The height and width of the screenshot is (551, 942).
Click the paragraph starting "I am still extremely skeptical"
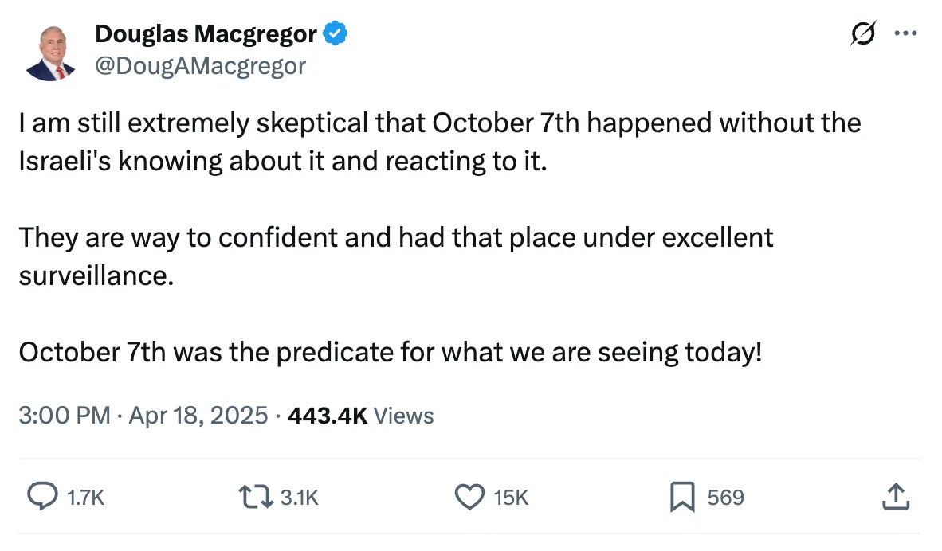(439, 143)
